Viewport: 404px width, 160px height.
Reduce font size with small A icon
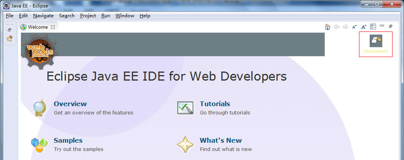point(355,27)
